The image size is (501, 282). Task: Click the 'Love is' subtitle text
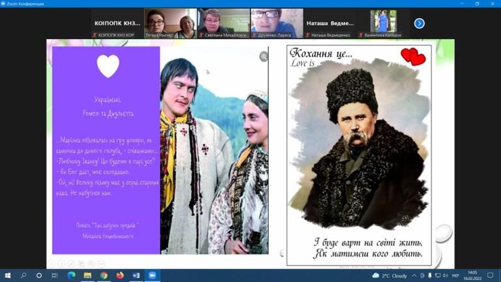click(302, 63)
